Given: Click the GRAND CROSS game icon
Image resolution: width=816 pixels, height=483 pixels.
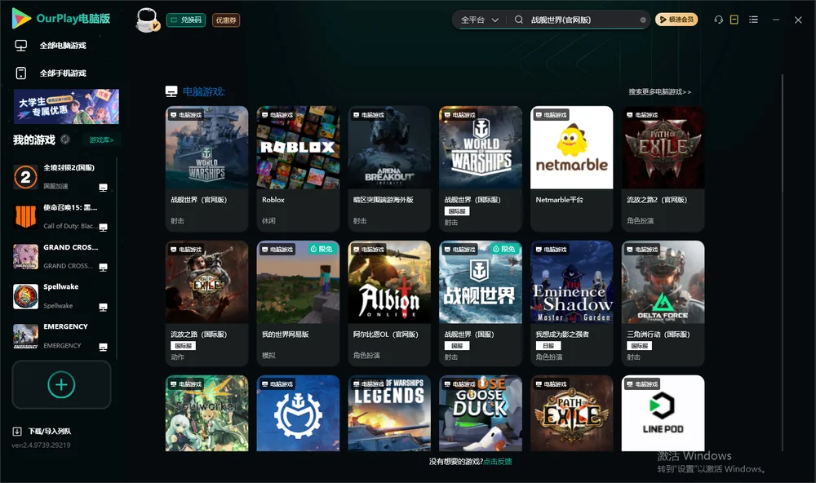Looking at the screenshot, I should (x=25, y=256).
